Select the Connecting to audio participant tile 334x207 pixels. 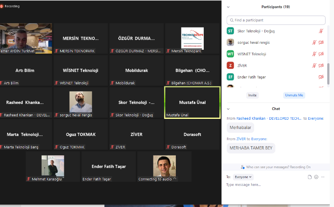(164, 167)
